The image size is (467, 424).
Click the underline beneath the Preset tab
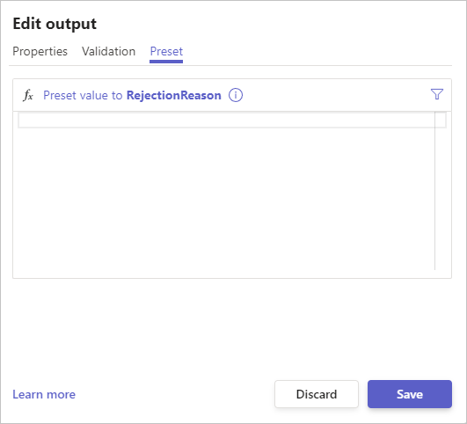(x=166, y=62)
